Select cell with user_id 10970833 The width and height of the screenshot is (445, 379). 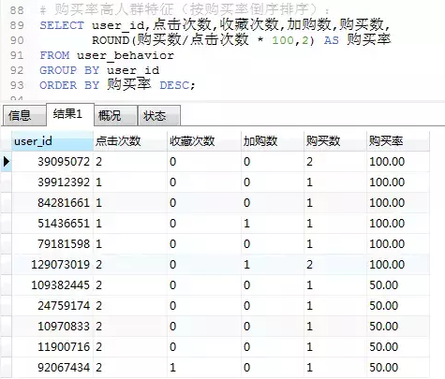pos(52,327)
